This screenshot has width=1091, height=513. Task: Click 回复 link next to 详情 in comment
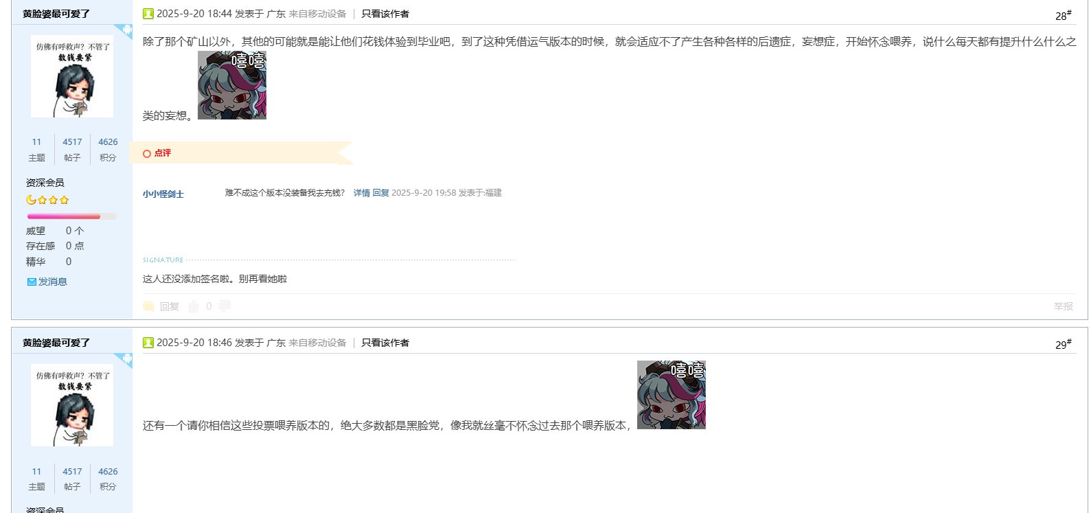(x=381, y=193)
